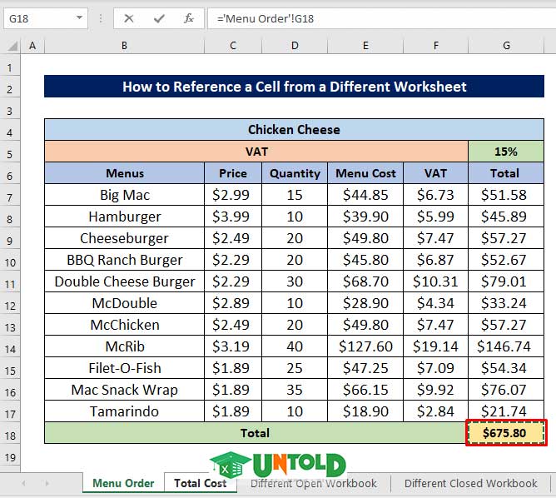
Task: Click the $3.19 McRib price cell
Action: pyautogui.click(x=233, y=346)
